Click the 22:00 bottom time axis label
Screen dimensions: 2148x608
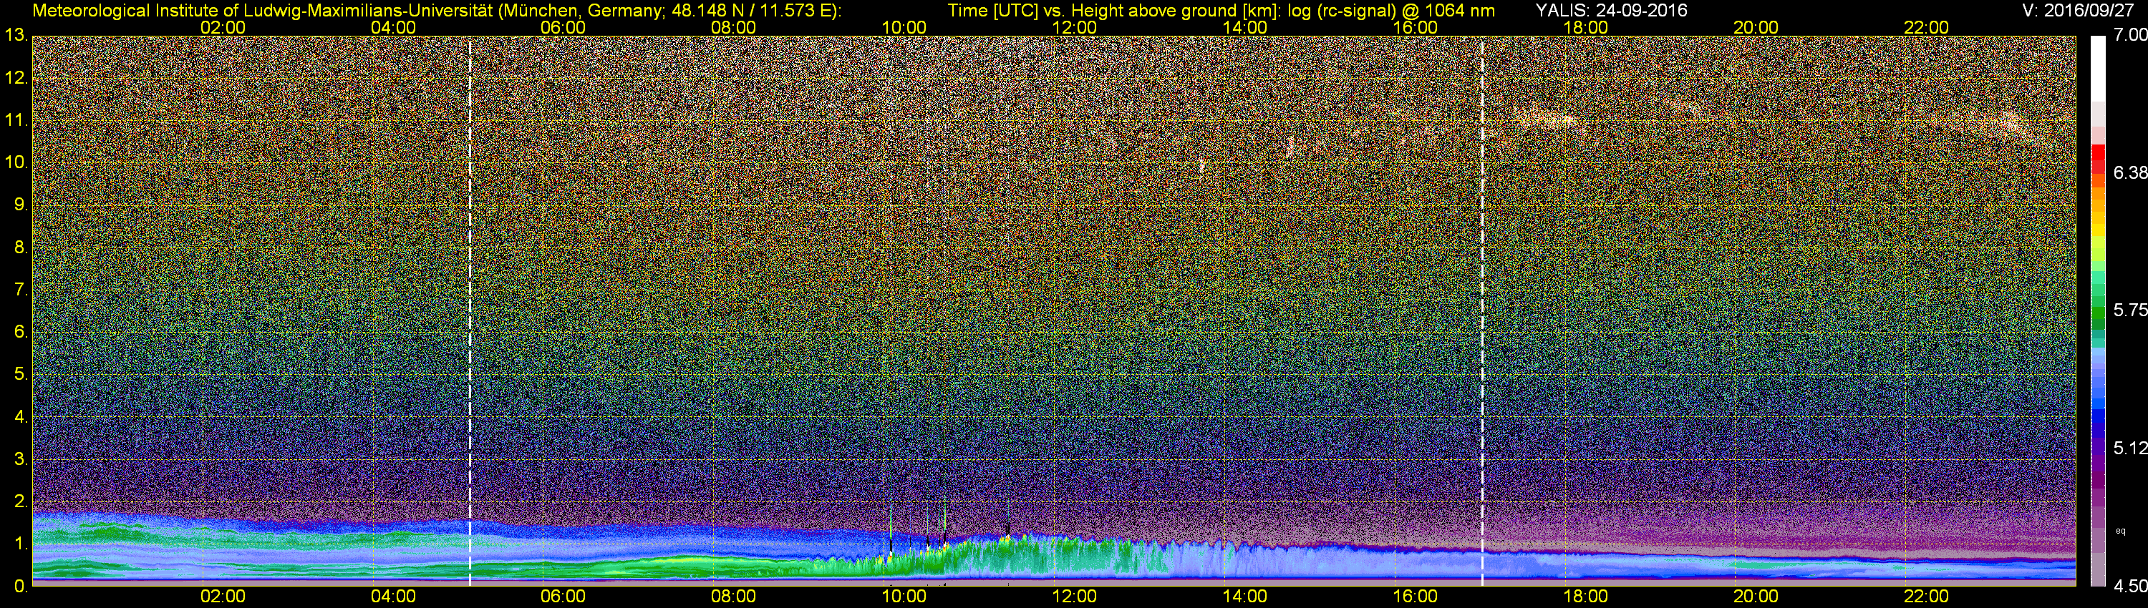tap(1926, 597)
